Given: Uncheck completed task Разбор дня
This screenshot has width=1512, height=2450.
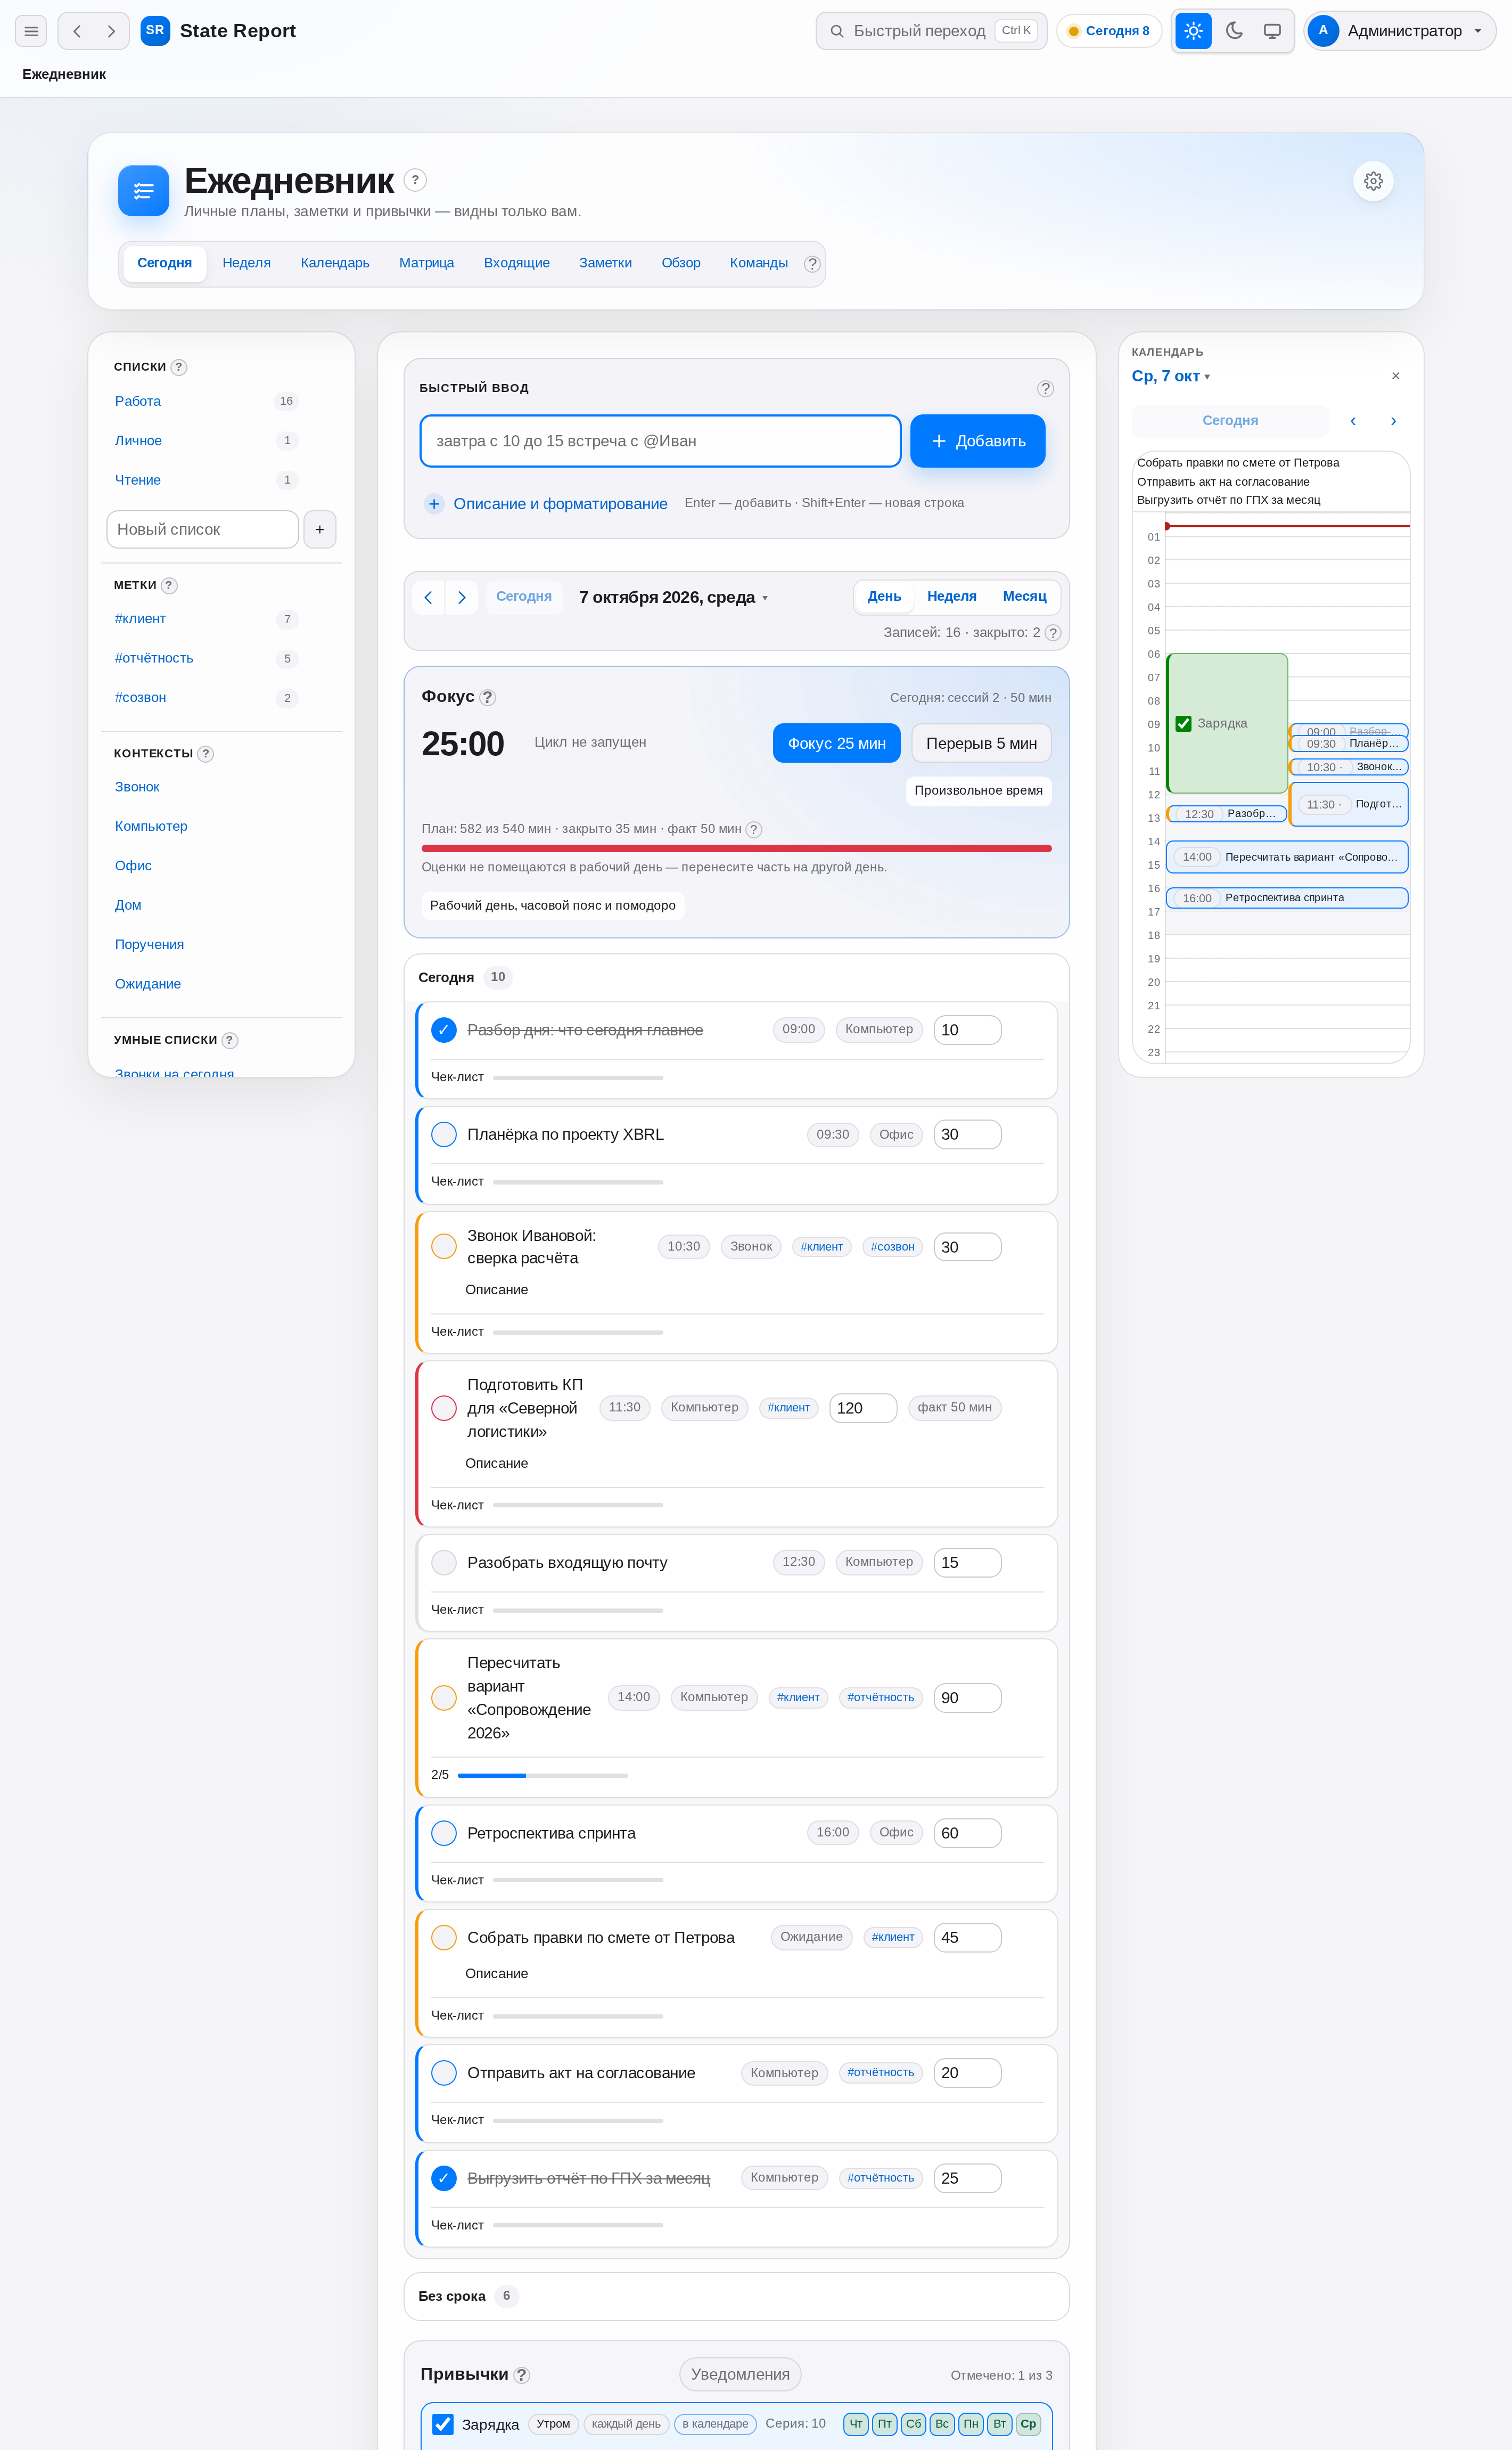Looking at the screenshot, I should tap(444, 1031).
